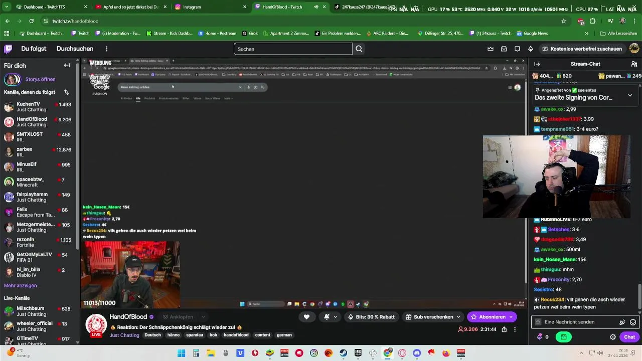Open HandOfBlood channel avatar

pyautogui.click(x=96, y=325)
